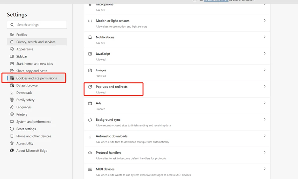Open Images settings using the chevron
This screenshot has width=298, height=179.
264,70
